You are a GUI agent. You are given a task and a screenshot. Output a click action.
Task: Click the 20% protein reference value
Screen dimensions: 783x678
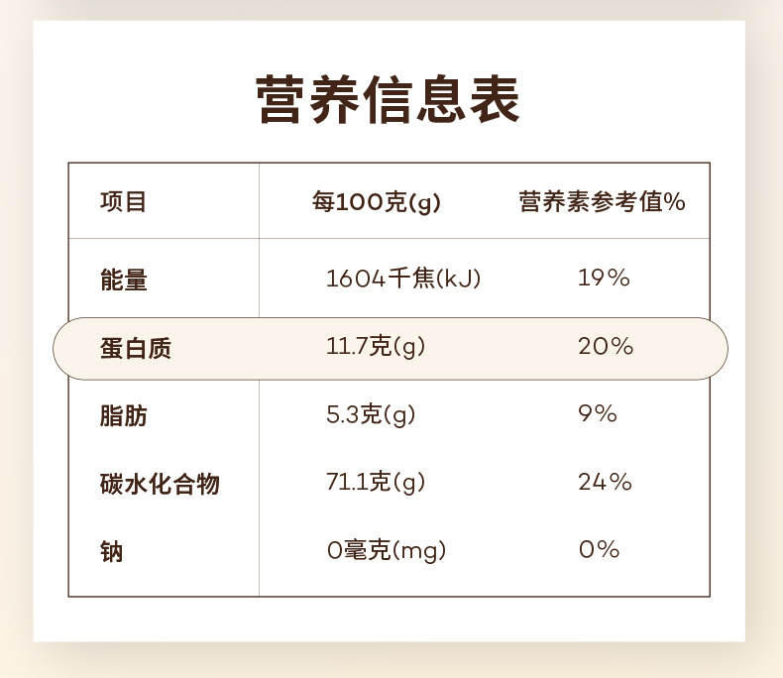(606, 347)
